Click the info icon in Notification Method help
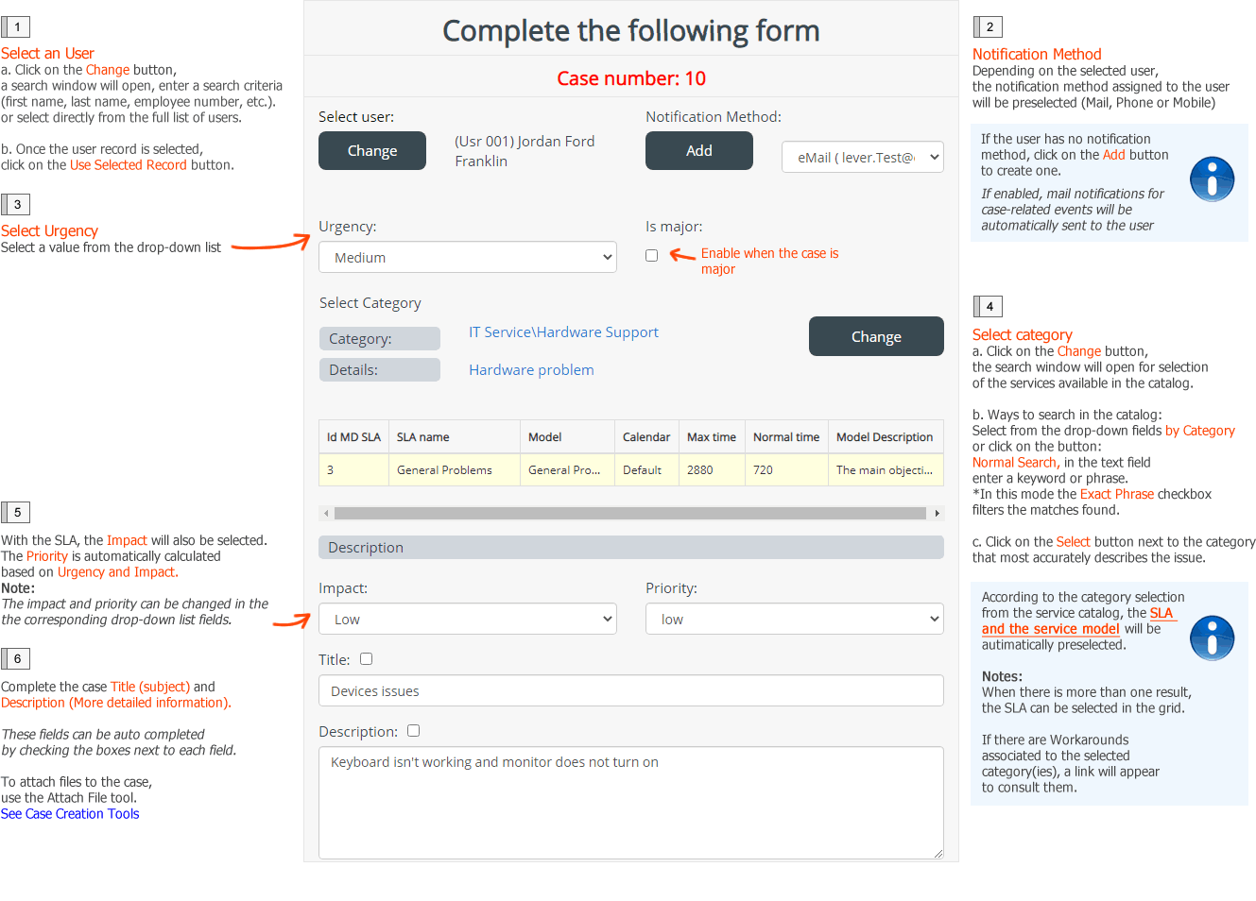The height and width of the screenshot is (901, 1256). (1212, 179)
